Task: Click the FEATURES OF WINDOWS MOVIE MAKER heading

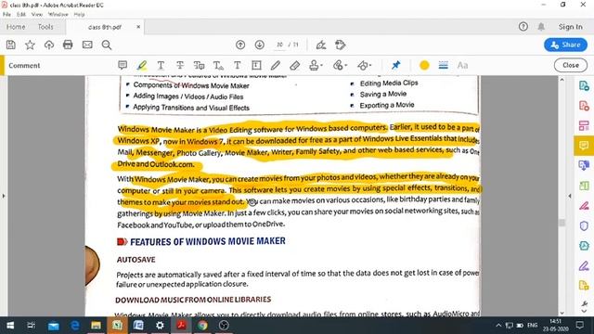Action: tap(208, 241)
